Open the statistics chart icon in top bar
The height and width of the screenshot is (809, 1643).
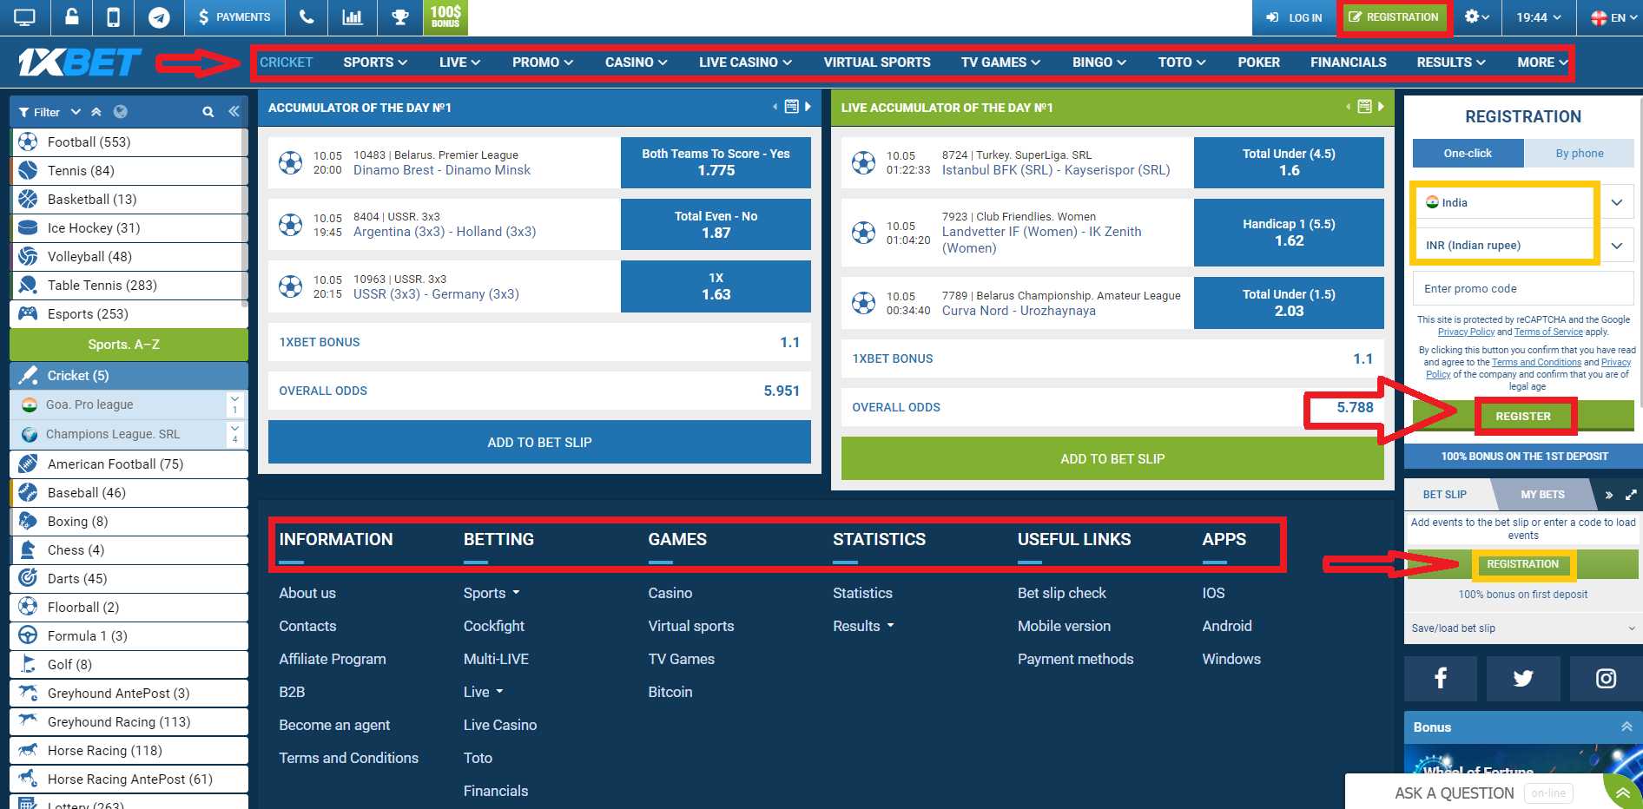353,17
